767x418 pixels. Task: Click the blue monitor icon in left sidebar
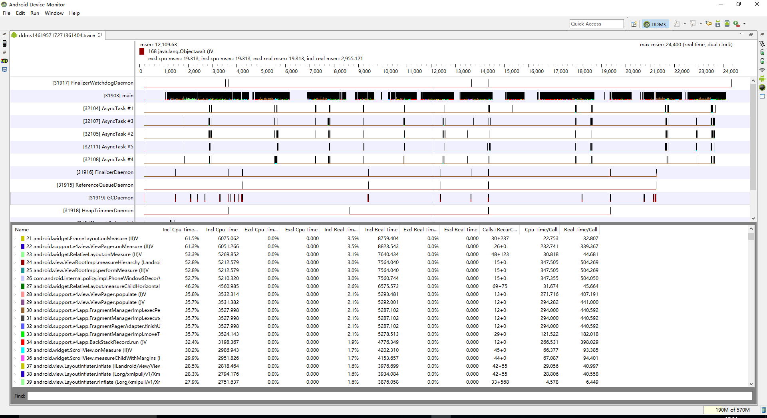click(5, 69)
